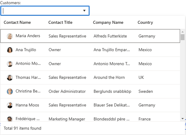Click the Contact Name column header
Viewport: 186px width, 135px height.
[17, 22]
